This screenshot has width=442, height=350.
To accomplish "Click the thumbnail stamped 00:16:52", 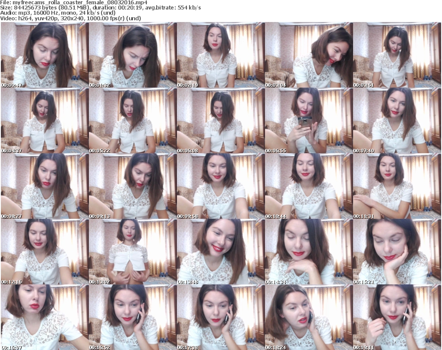I will pos(133,318).
